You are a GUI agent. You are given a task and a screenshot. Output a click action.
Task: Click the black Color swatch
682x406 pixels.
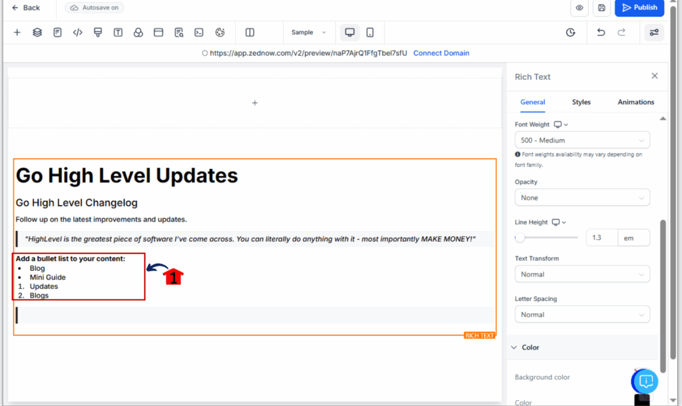click(641, 400)
